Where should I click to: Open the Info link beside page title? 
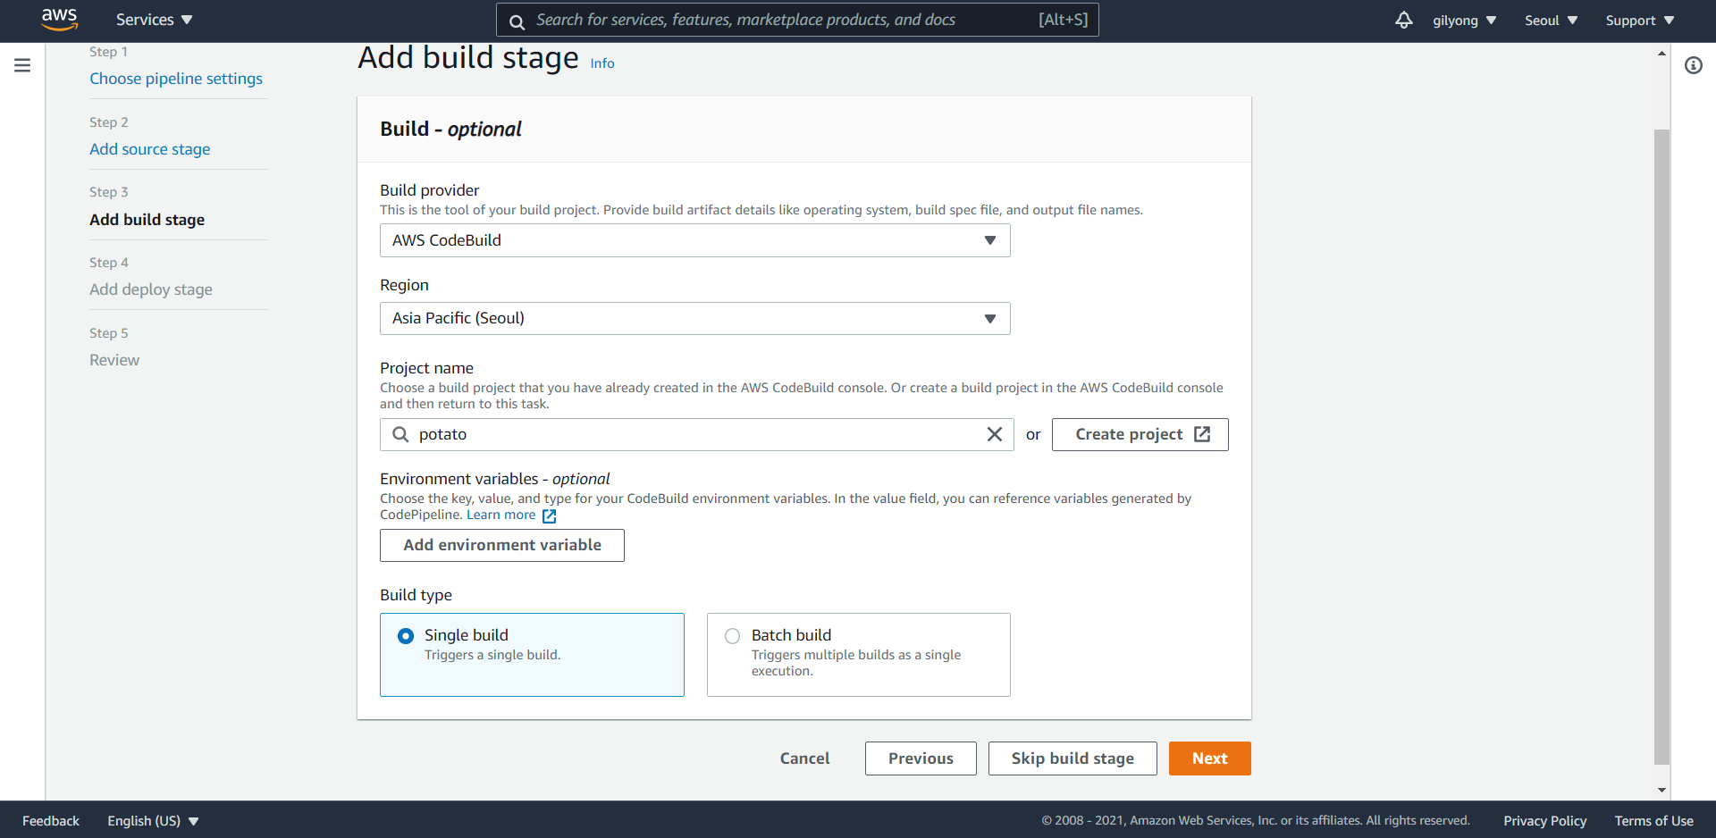pyautogui.click(x=602, y=63)
